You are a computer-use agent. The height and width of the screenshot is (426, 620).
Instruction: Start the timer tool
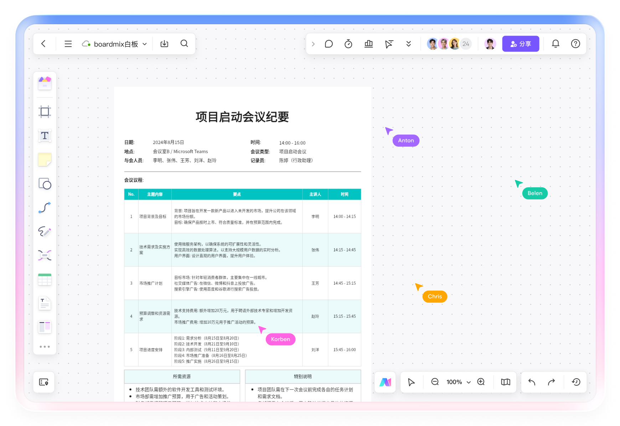(x=348, y=44)
